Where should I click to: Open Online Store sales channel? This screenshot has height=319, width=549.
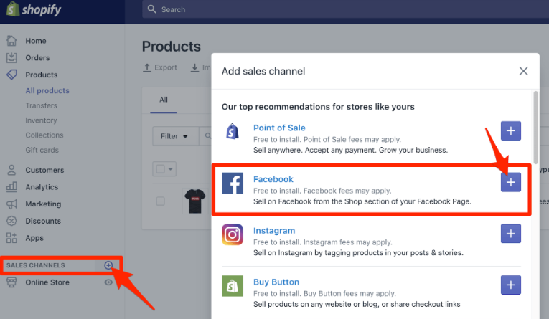(x=47, y=282)
